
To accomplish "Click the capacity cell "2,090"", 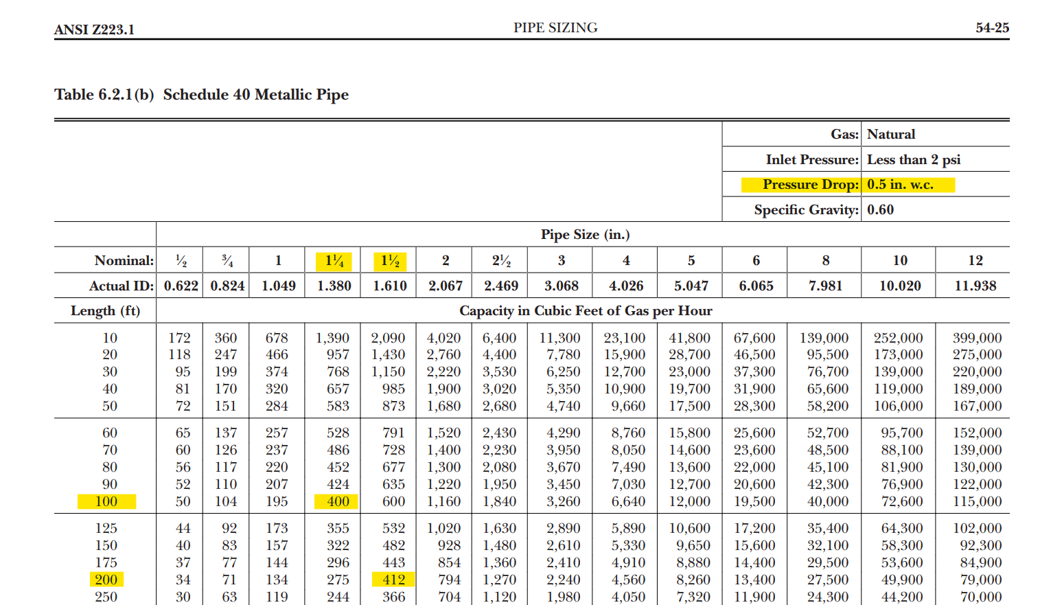I will click(388, 338).
